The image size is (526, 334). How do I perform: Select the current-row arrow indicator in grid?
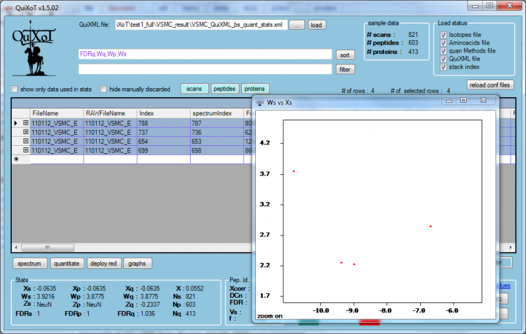tap(16, 123)
